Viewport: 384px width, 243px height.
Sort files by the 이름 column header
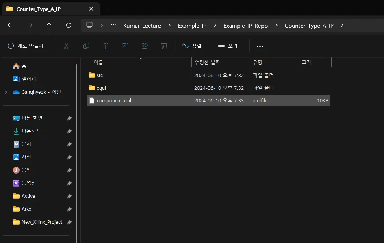coord(99,61)
